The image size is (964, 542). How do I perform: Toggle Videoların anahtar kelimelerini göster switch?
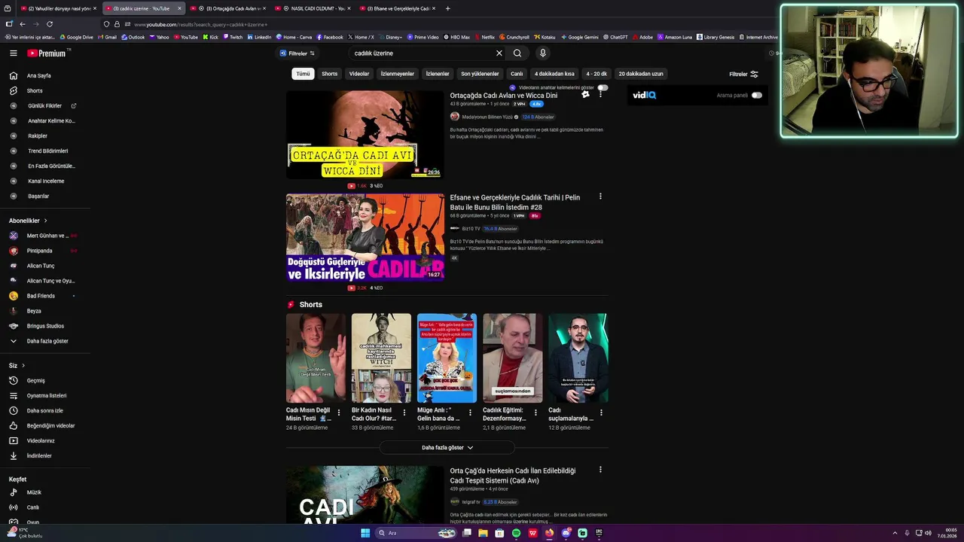coord(602,87)
